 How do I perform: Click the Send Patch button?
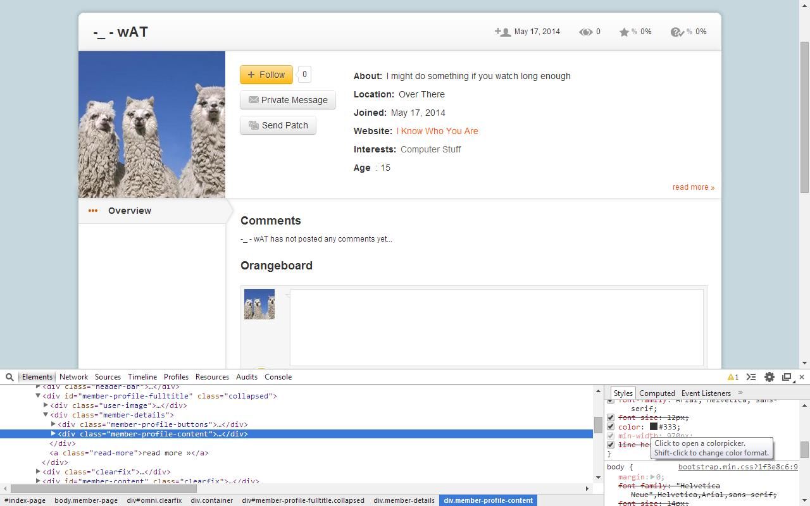pos(278,125)
